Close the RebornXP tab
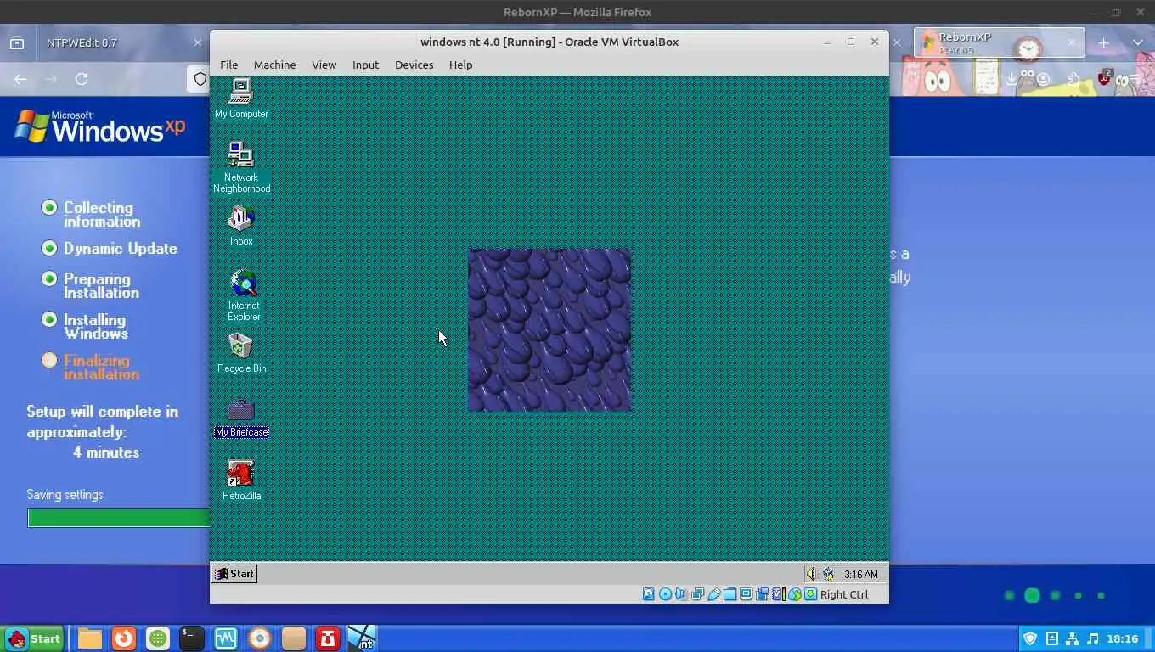This screenshot has width=1155, height=652. [x=1071, y=42]
